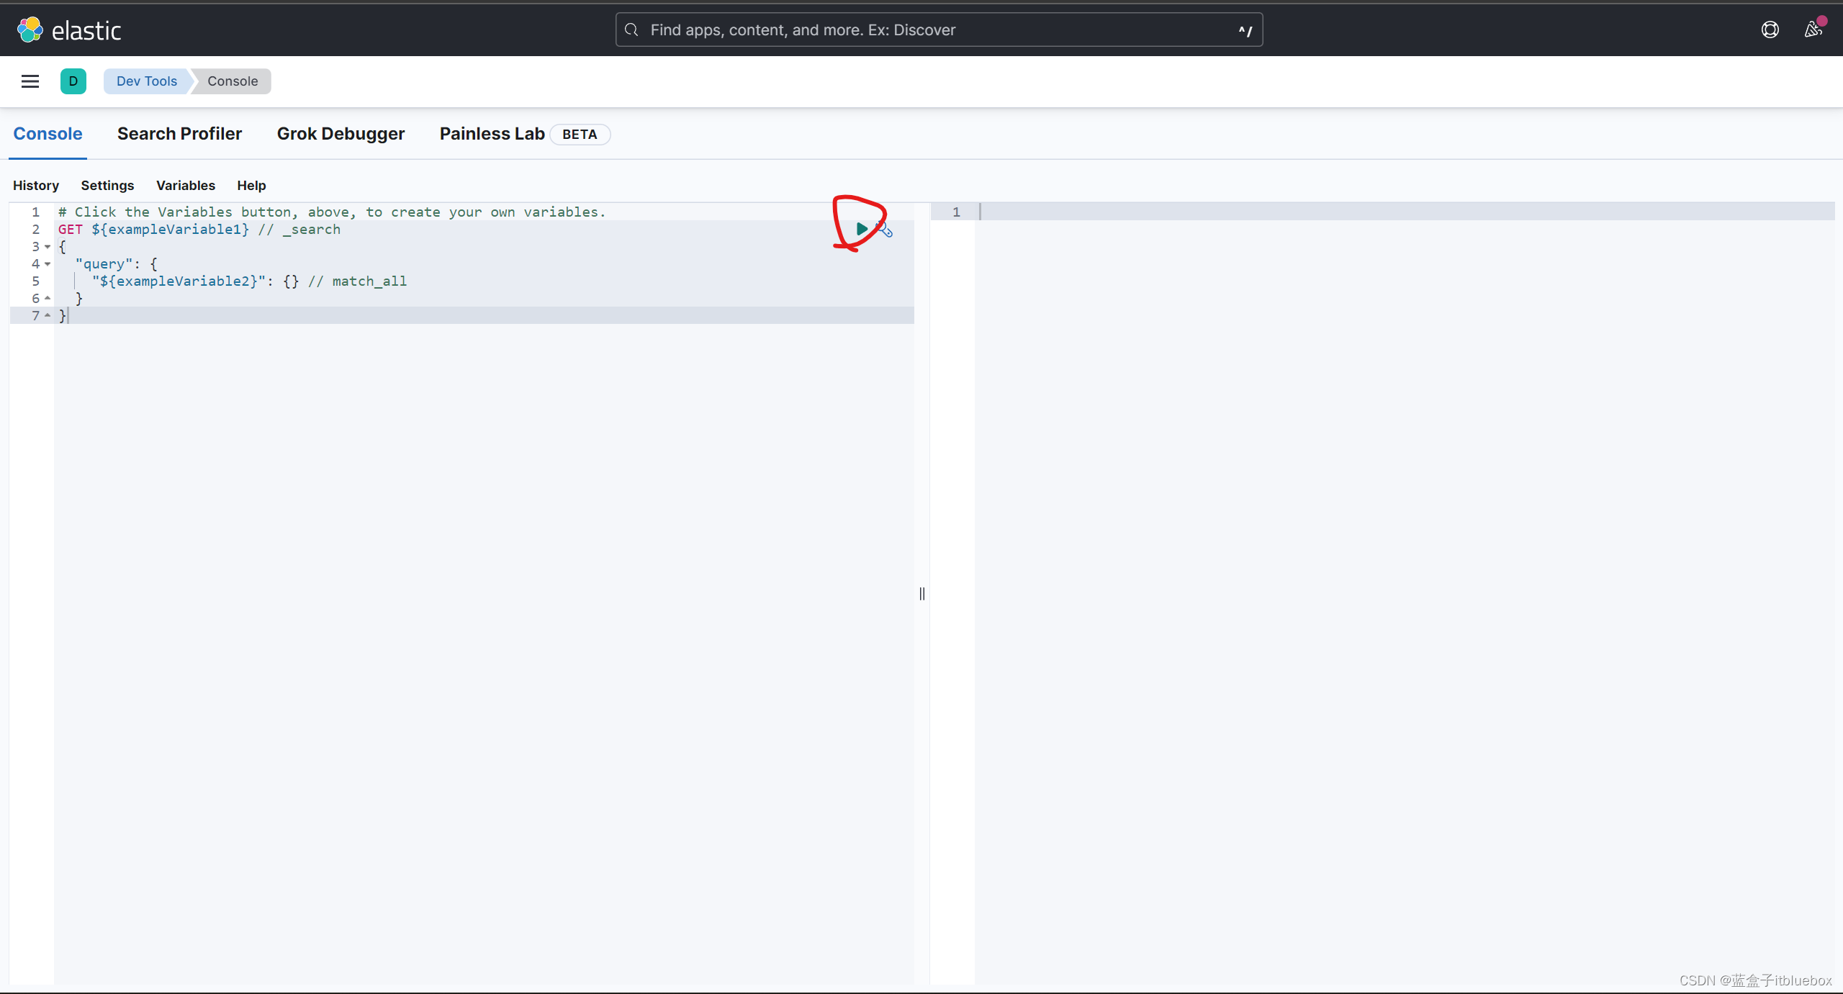The height and width of the screenshot is (994, 1843).
Task: Open the newsfeed celebration icon
Action: 1813,30
